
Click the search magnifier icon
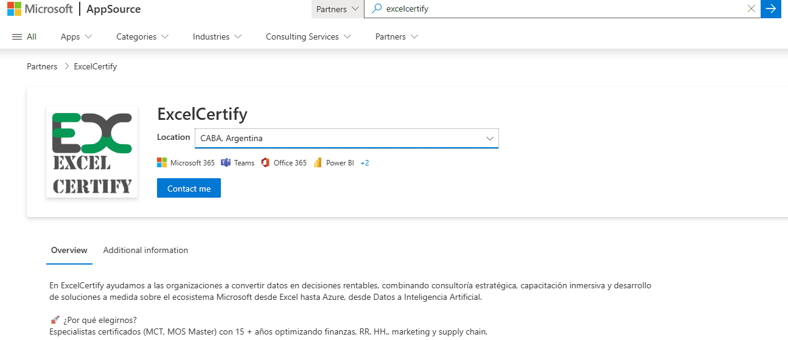tap(377, 9)
